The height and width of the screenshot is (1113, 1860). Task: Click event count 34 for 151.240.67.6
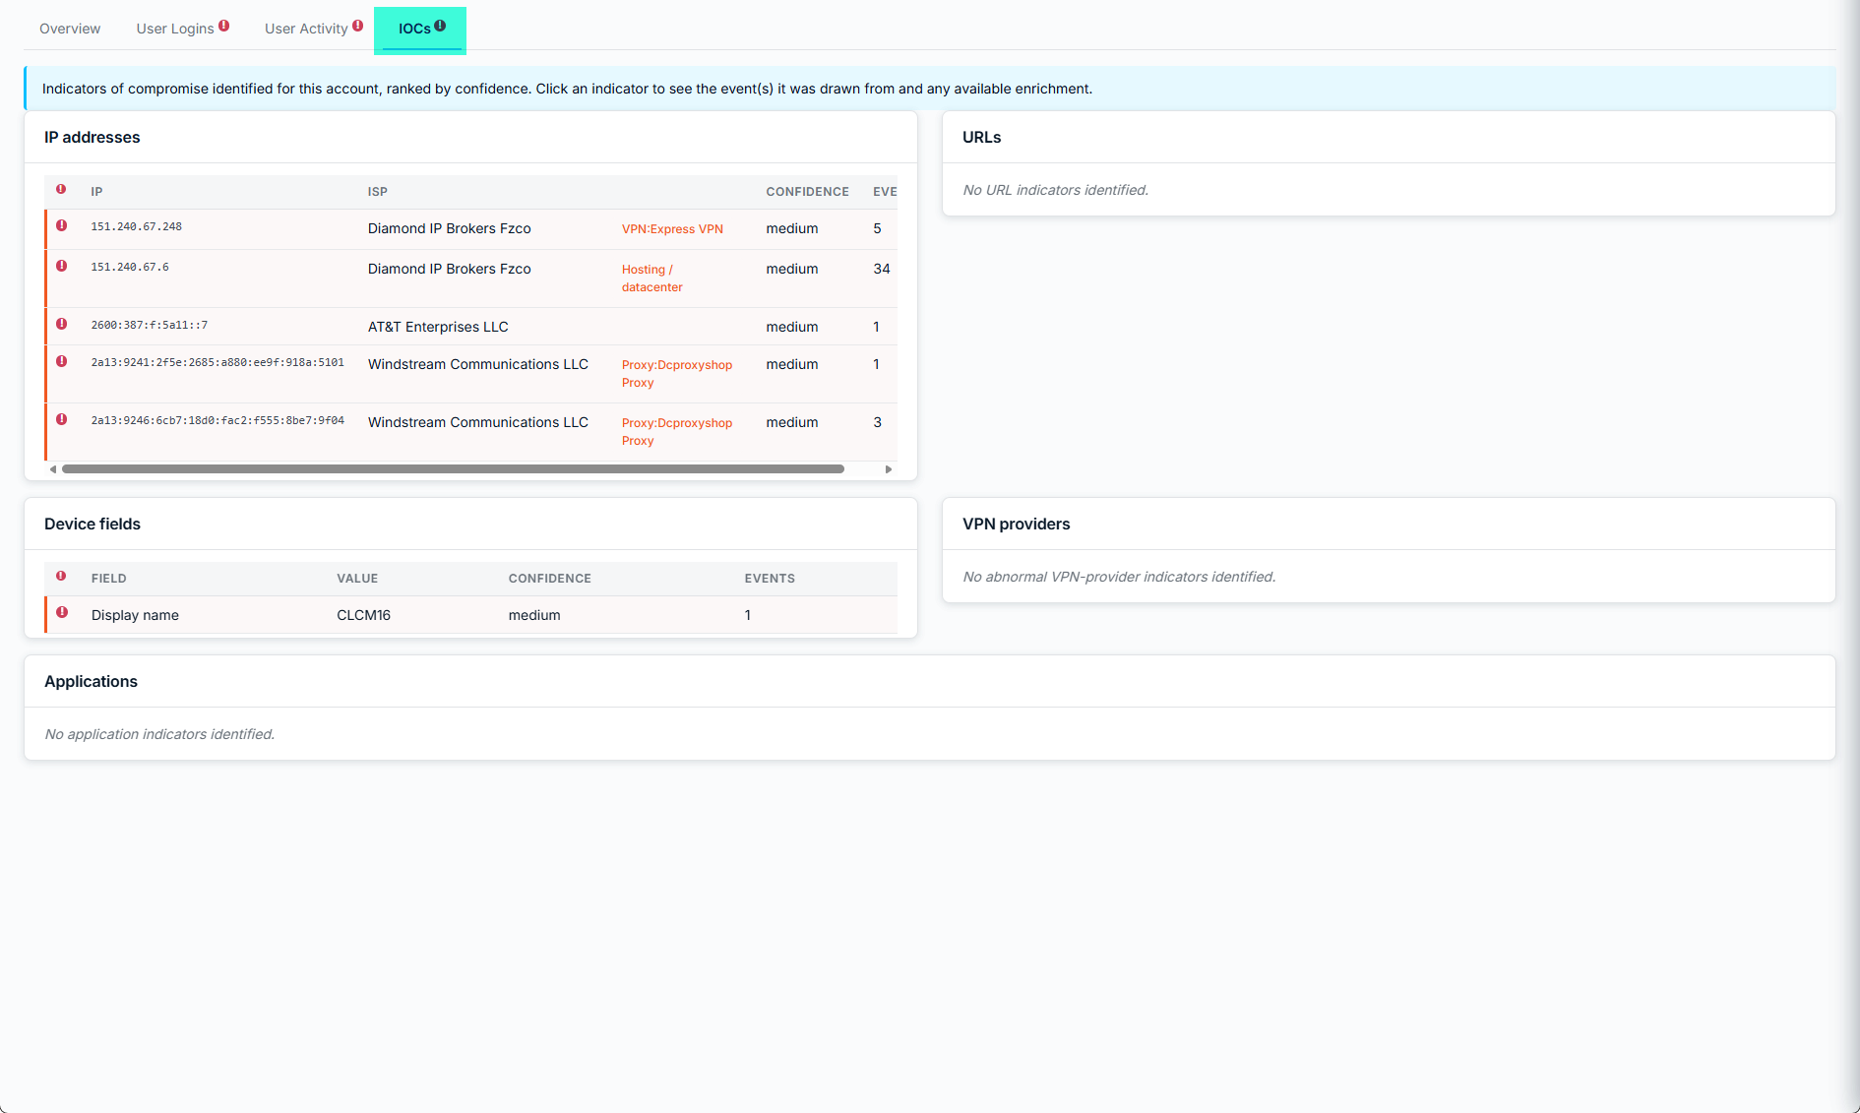(x=882, y=269)
